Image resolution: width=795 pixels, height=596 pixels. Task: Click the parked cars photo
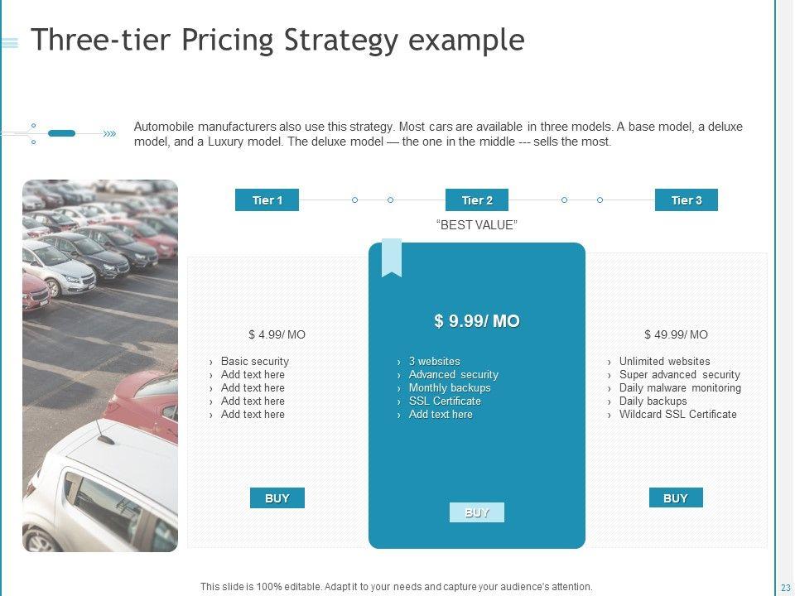[x=100, y=365]
